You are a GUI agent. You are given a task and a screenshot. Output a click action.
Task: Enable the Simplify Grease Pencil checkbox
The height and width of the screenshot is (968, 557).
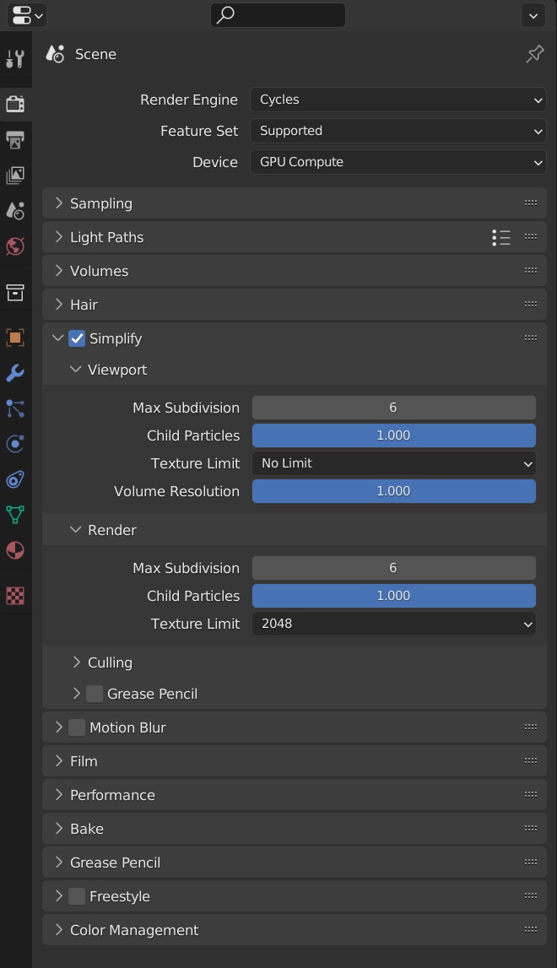click(95, 694)
